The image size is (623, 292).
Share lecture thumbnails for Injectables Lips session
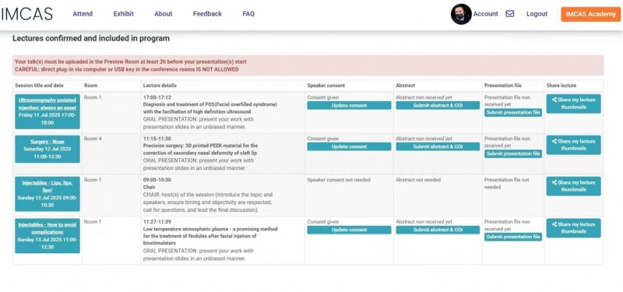[573, 186]
